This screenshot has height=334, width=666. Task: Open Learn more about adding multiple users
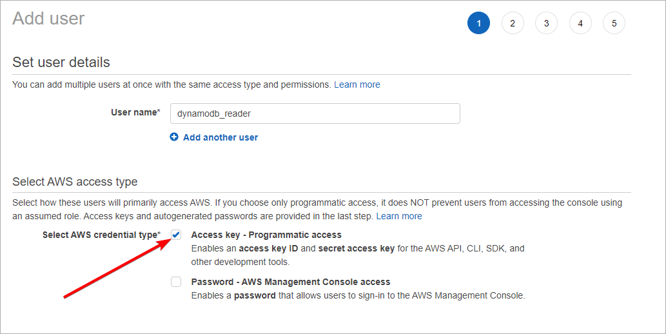(357, 84)
